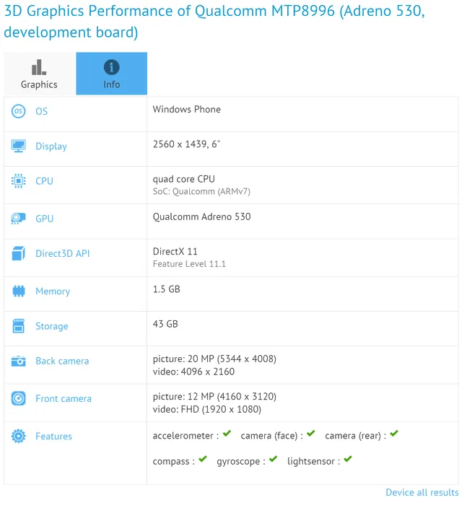Click the GPU graphics card icon
The width and height of the screenshot is (467, 505).
click(x=19, y=219)
